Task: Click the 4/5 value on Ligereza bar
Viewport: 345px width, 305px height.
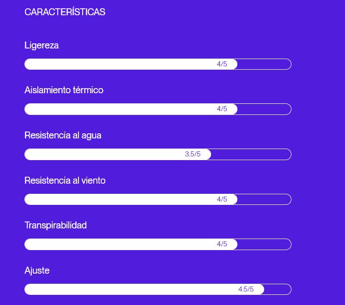Action: (x=222, y=64)
